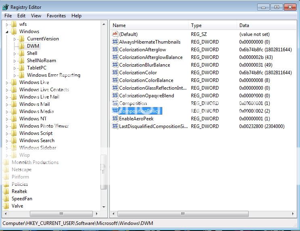Select the CompositionPolicy value
This screenshot has width=300, height=231.
point(139,111)
